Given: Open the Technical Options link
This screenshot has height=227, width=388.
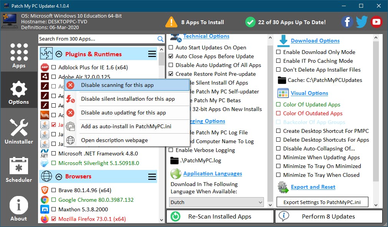Looking at the screenshot, I should pos(206,36).
